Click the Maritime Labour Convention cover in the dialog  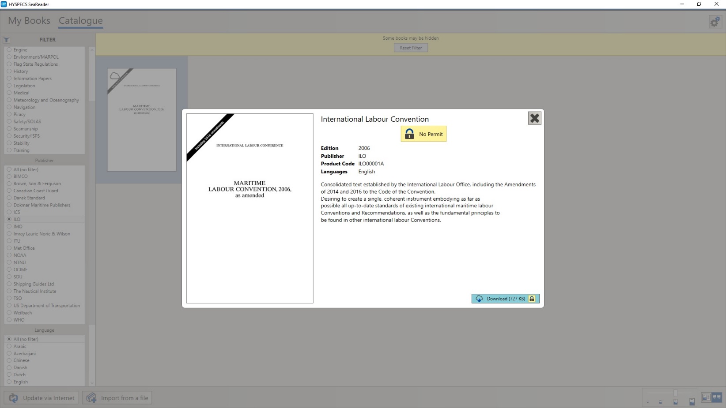[250, 208]
